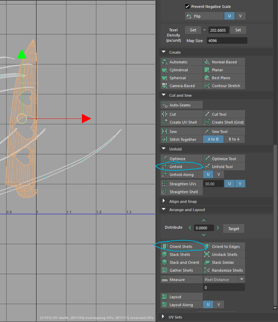The width and height of the screenshot is (278, 322).
Task: Toggle U for Straighten UVs
Action: point(229,184)
